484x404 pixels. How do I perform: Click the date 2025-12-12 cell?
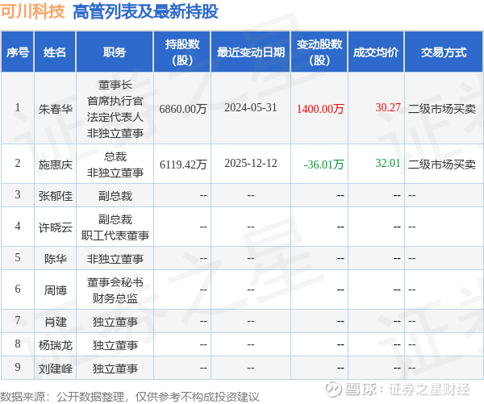pyautogui.click(x=251, y=163)
